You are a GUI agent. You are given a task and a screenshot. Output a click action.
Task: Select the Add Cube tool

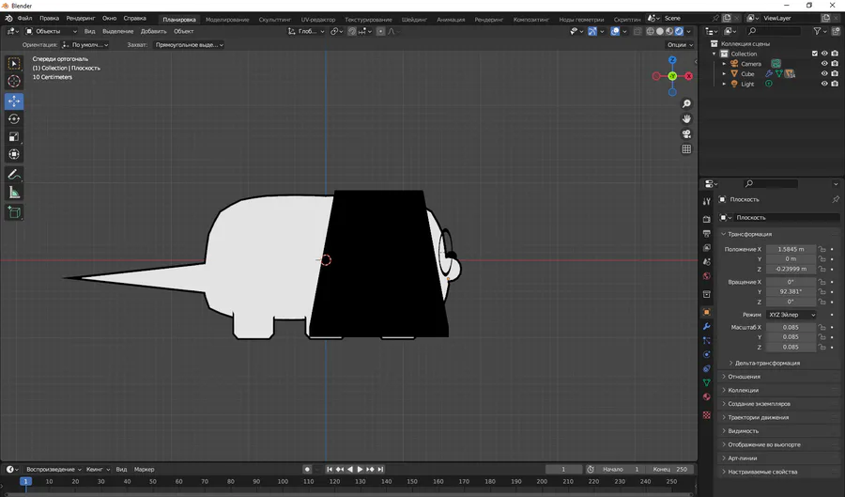tap(14, 212)
